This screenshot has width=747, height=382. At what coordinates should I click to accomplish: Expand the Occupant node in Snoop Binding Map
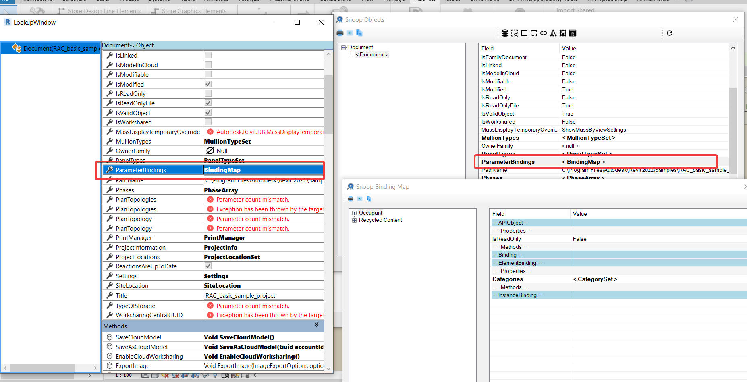pyautogui.click(x=355, y=213)
